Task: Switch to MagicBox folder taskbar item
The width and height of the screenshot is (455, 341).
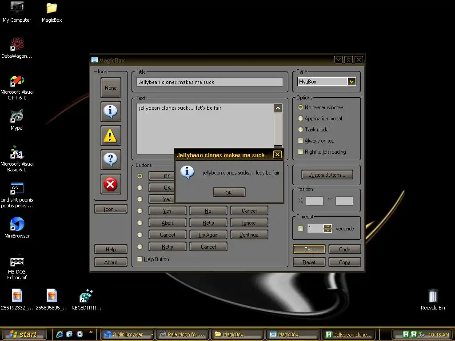Action: tap(238, 334)
